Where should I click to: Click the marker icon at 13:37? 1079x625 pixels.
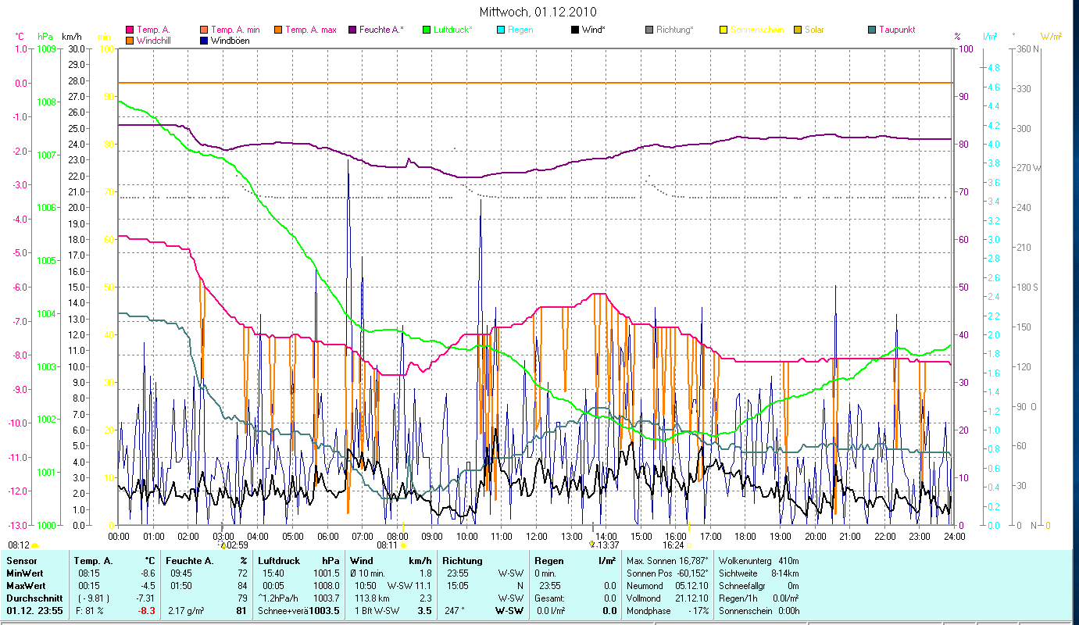click(591, 545)
